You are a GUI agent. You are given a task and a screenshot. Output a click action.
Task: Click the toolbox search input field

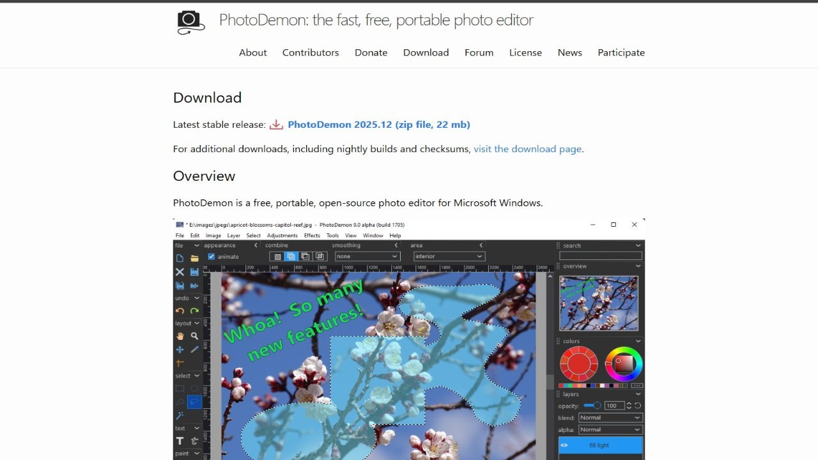[600, 256]
